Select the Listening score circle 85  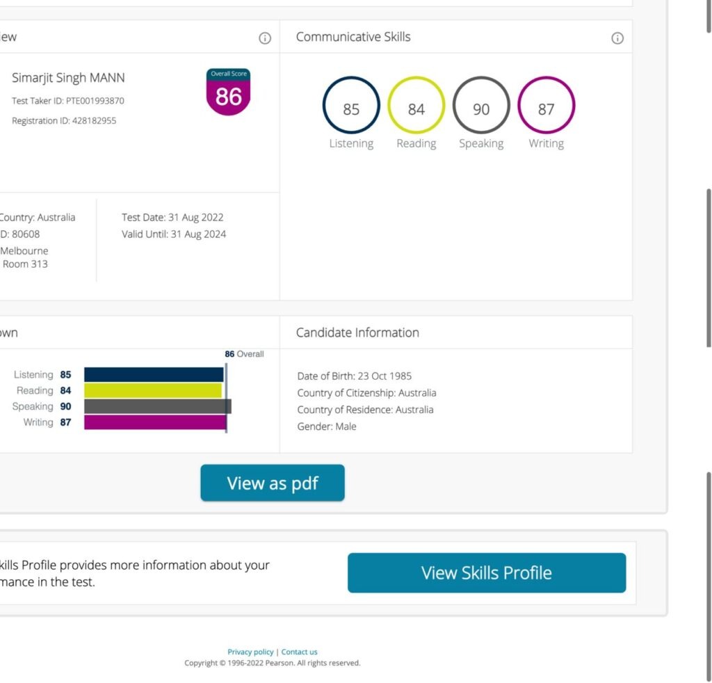[x=351, y=106]
